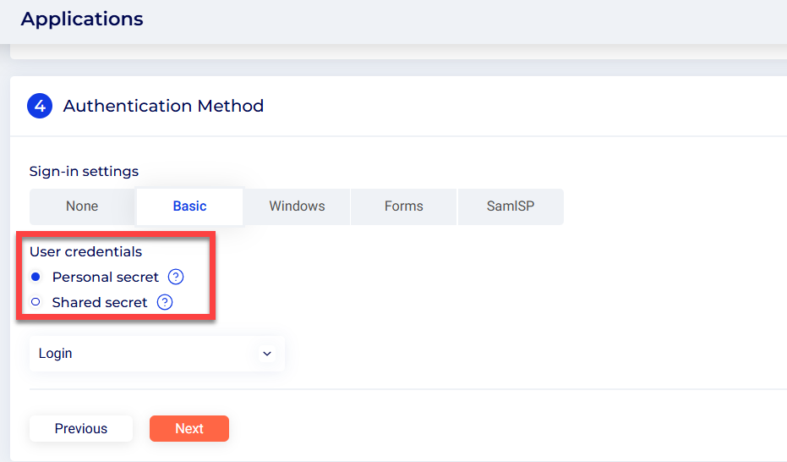Image resolution: width=787 pixels, height=462 pixels.
Task: Switch to the None sign-in tab
Action: coord(82,206)
